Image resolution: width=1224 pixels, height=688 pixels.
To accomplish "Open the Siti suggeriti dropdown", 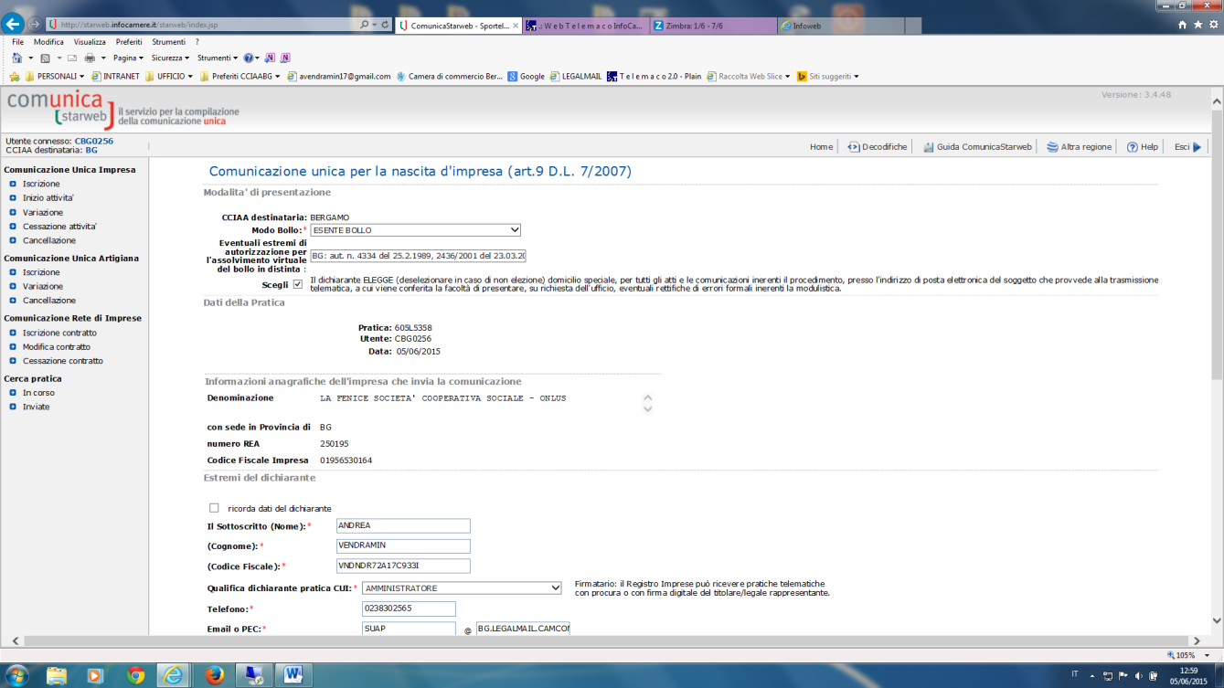I will pos(828,77).
